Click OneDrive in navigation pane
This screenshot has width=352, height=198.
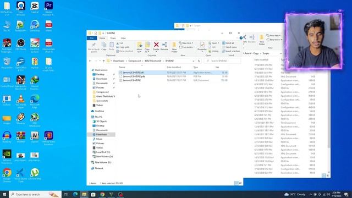99,111
